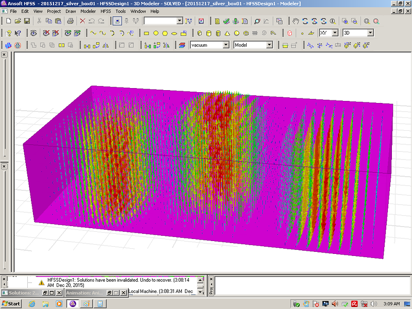Toggle the eye visibility icon
The height and width of the screenshot is (309, 412).
(x=34, y=33)
